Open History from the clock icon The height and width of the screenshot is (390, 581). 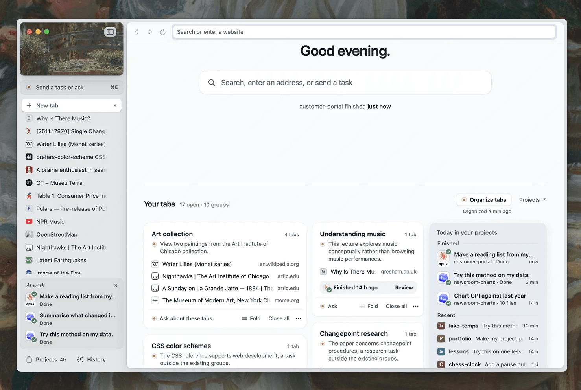click(80, 359)
